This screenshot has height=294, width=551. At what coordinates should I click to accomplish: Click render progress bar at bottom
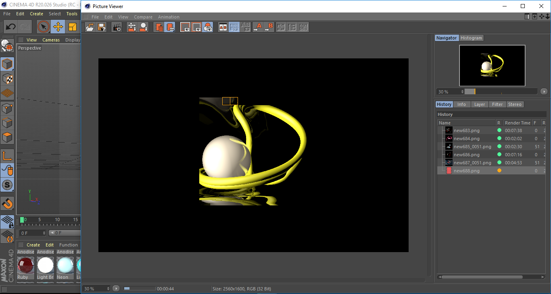coord(139,289)
